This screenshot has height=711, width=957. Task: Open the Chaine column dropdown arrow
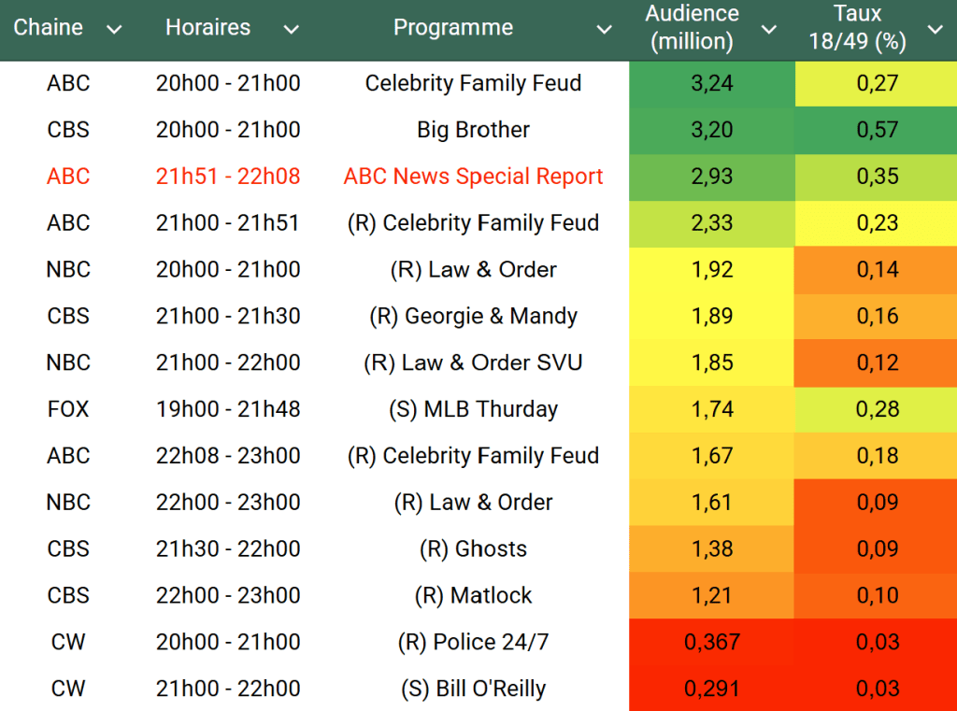pyautogui.click(x=114, y=30)
